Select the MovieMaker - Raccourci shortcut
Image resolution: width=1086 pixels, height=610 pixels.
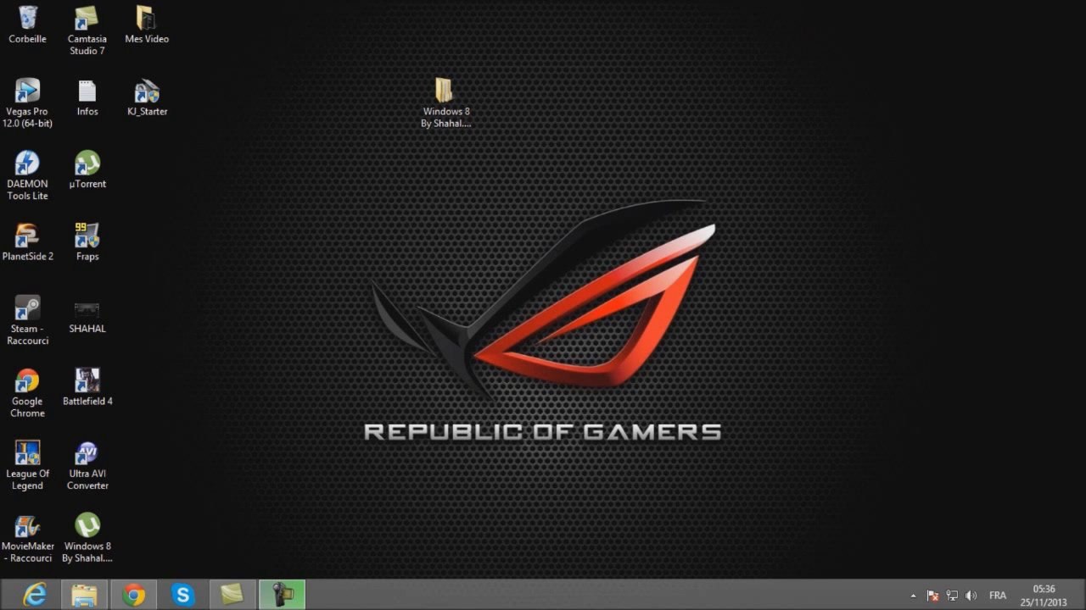click(27, 538)
